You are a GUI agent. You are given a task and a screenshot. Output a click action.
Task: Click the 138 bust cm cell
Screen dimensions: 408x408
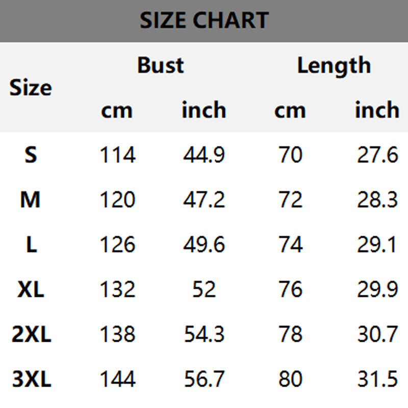point(118,334)
